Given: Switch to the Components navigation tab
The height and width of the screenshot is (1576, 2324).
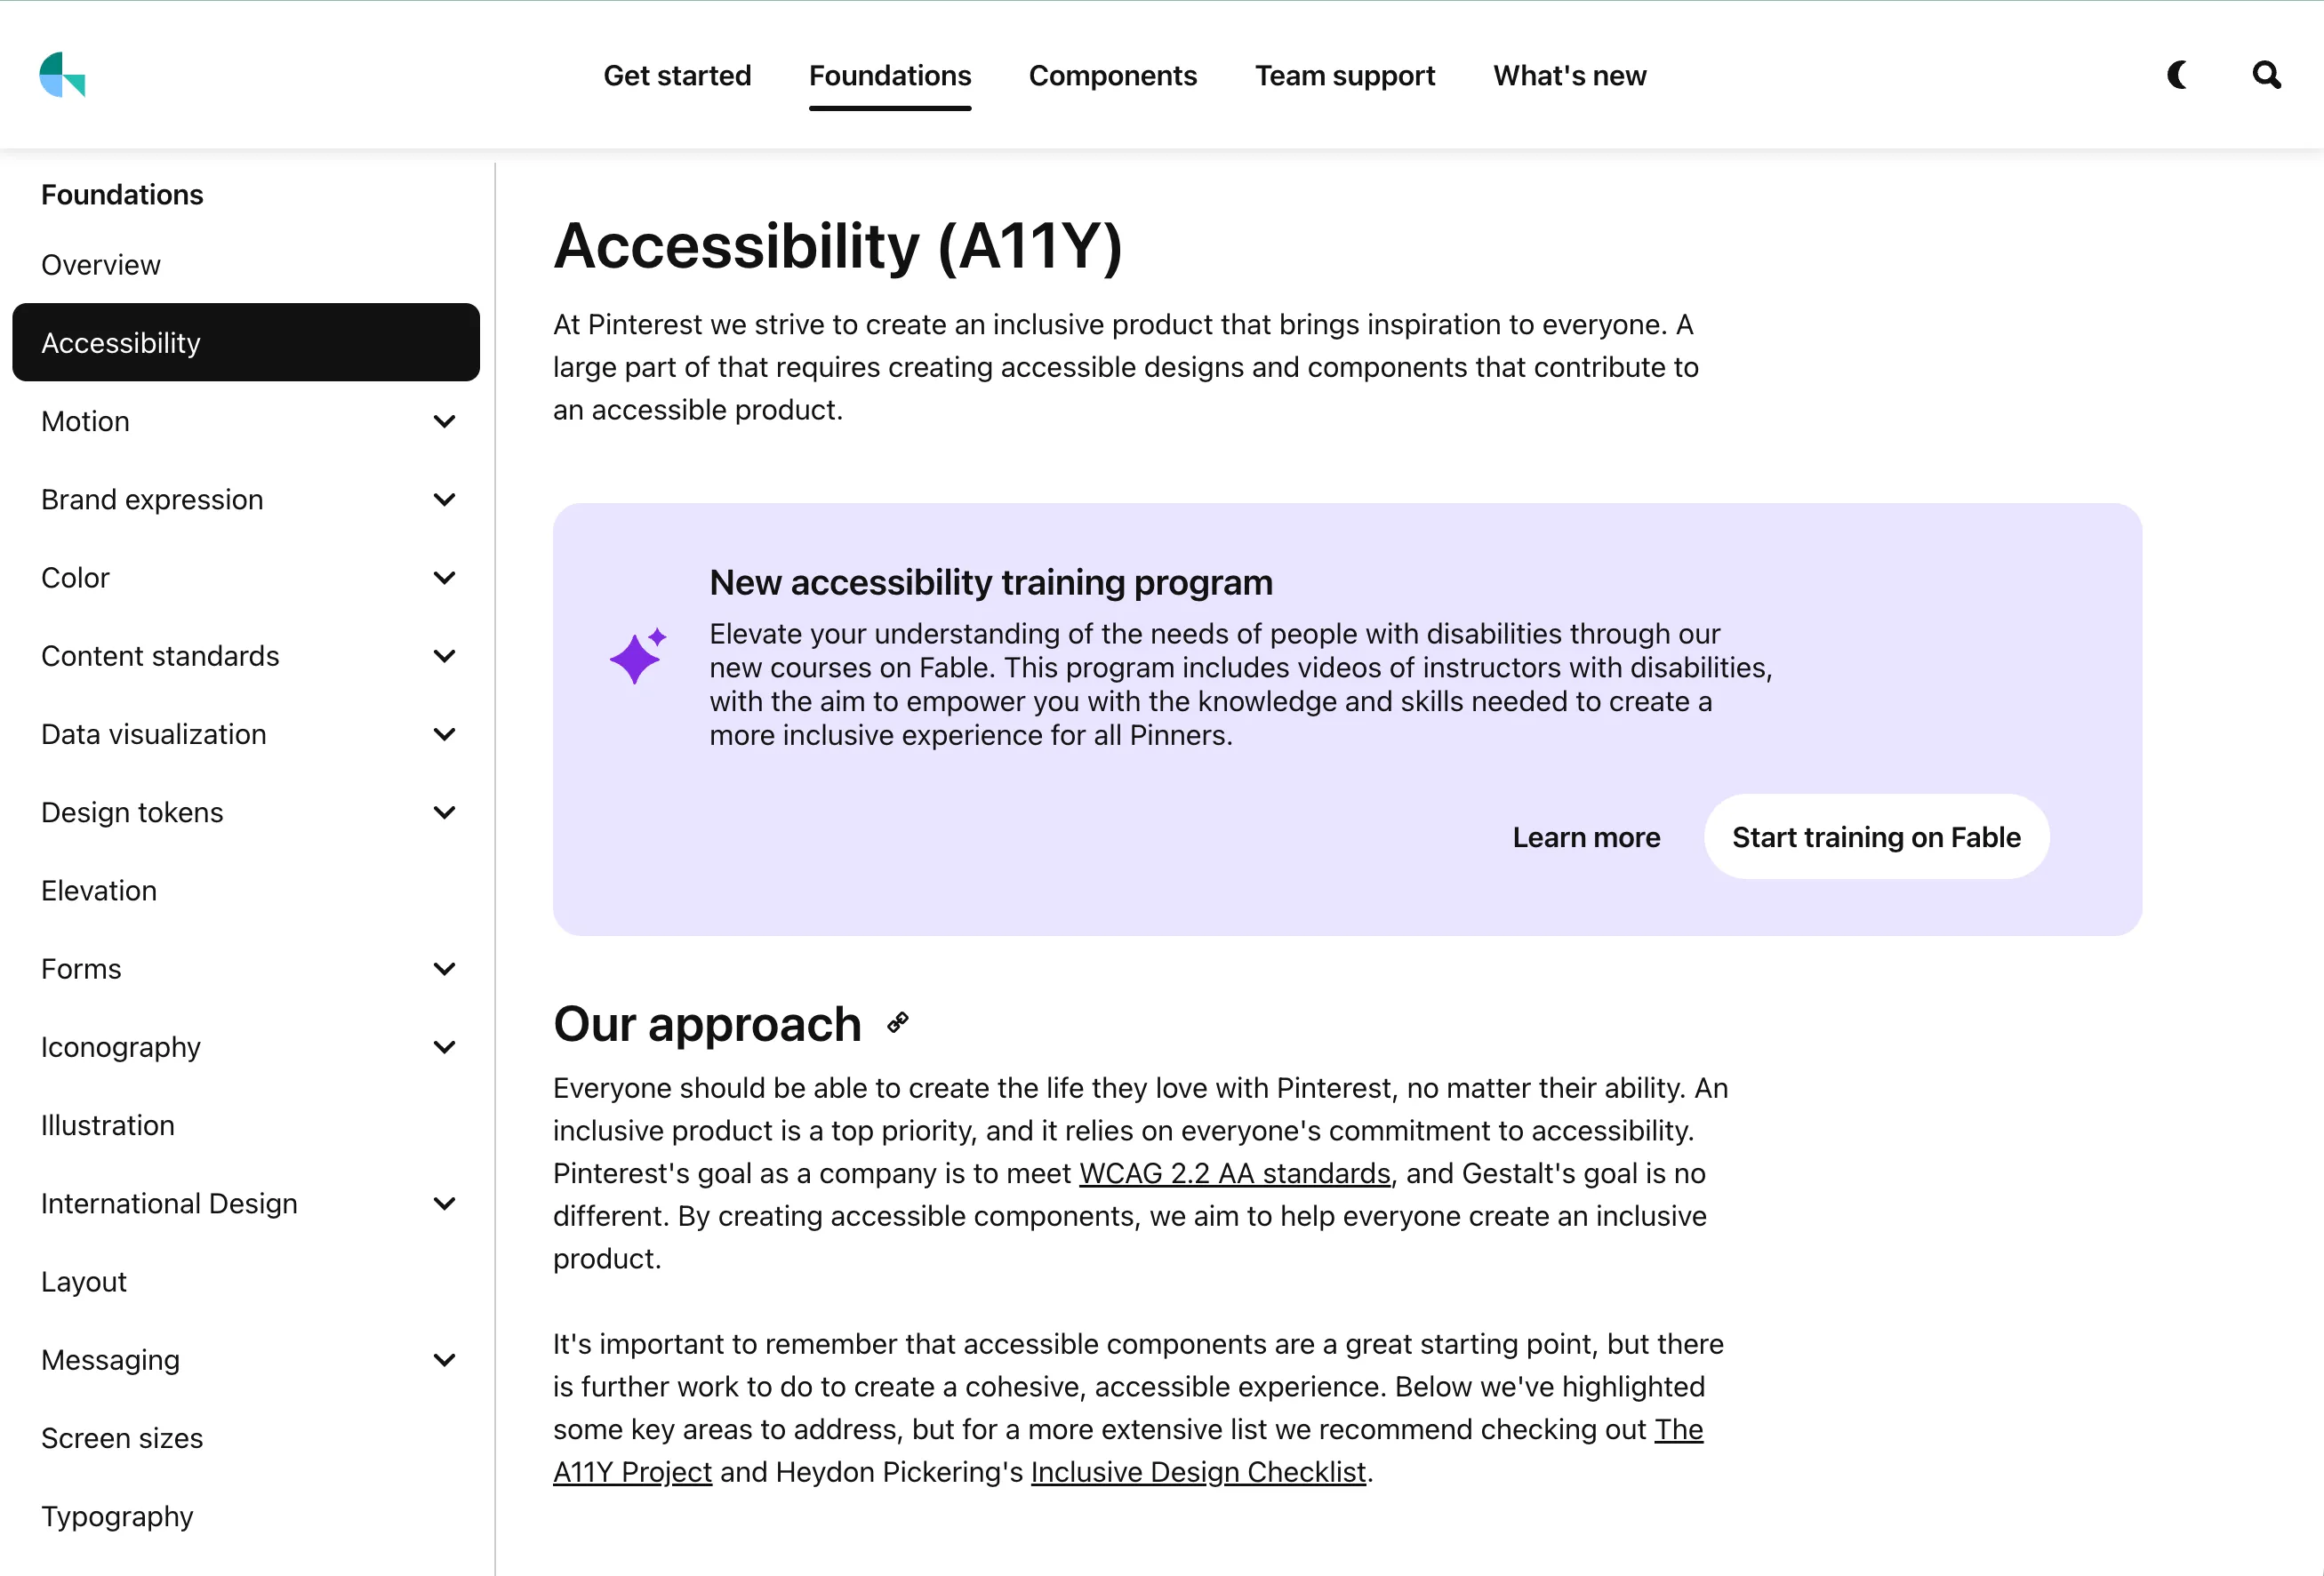Looking at the screenshot, I should 1113,75.
